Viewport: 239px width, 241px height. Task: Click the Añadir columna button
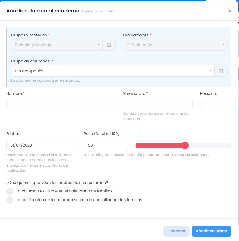[211, 231]
